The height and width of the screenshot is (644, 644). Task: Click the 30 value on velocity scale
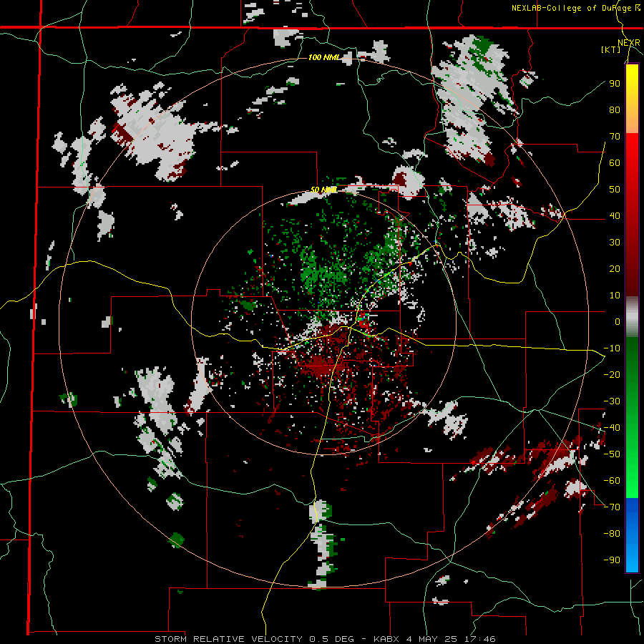point(615,243)
